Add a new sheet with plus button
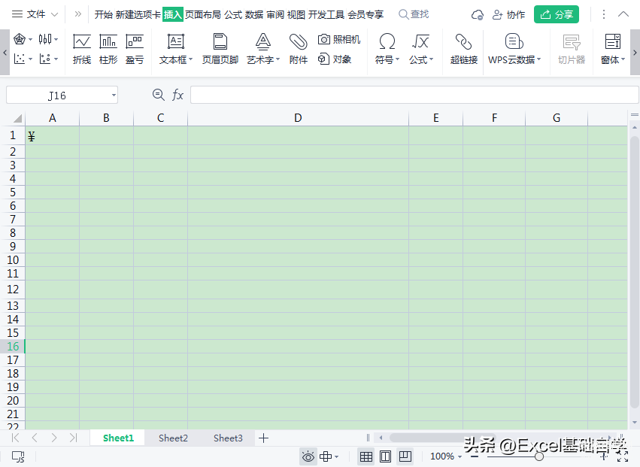640x467 pixels. coord(264,438)
